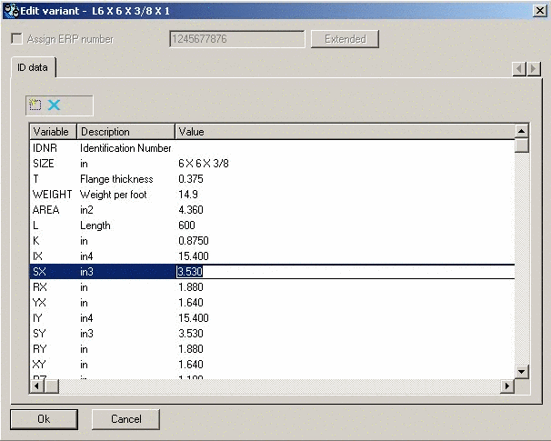Click the XY value 1.640
The image size is (551, 441).
(x=191, y=365)
